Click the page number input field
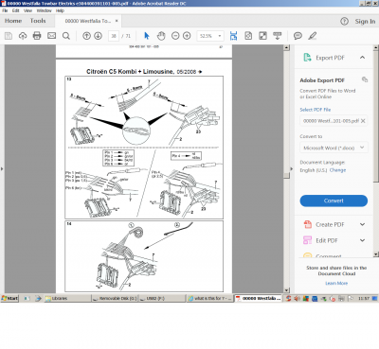Image resolution: width=379 pixels, height=349 pixels. point(114,36)
